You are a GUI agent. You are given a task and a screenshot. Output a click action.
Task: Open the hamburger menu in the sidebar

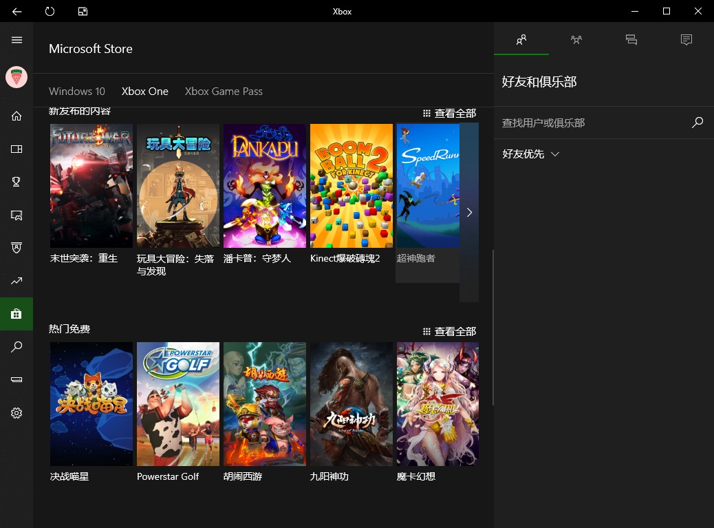point(17,40)
